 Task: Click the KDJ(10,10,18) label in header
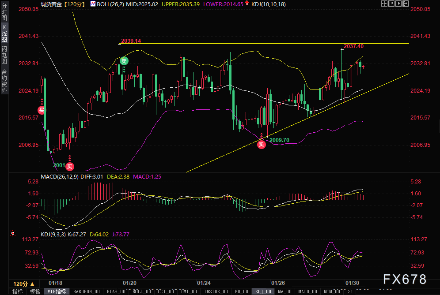269,4
